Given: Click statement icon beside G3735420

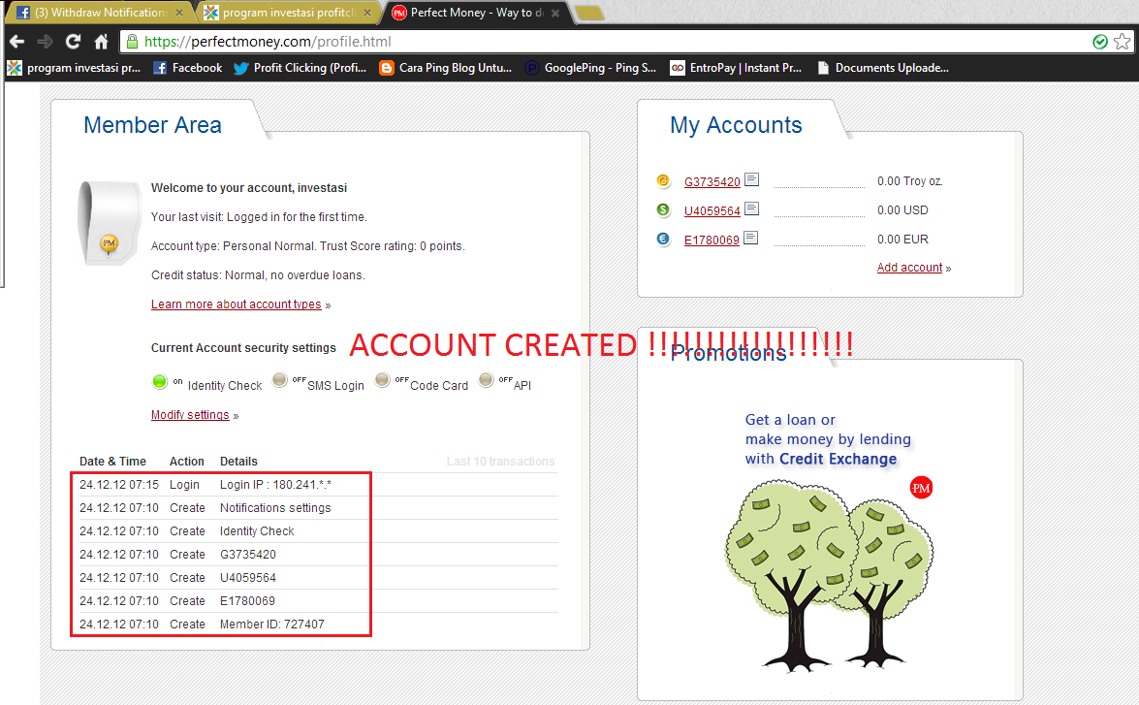Looking at the screenshot, I should pyautogui.click(x=752, y=179).
